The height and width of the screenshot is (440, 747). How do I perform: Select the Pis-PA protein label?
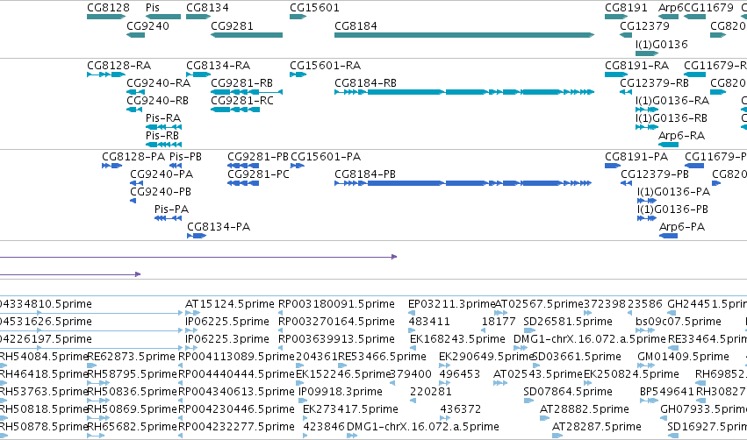coord(171,209)
